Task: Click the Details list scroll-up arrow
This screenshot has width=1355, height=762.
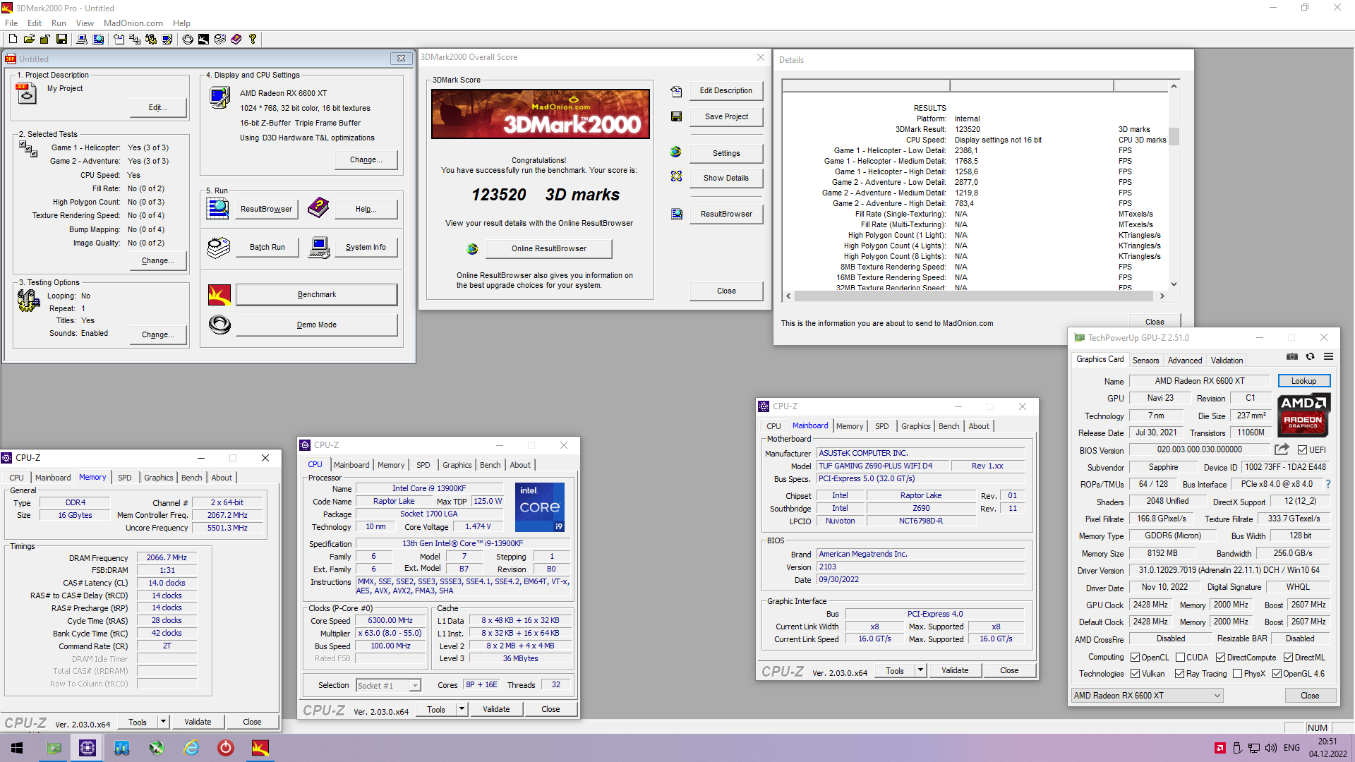Action: tap(1174, 86)
